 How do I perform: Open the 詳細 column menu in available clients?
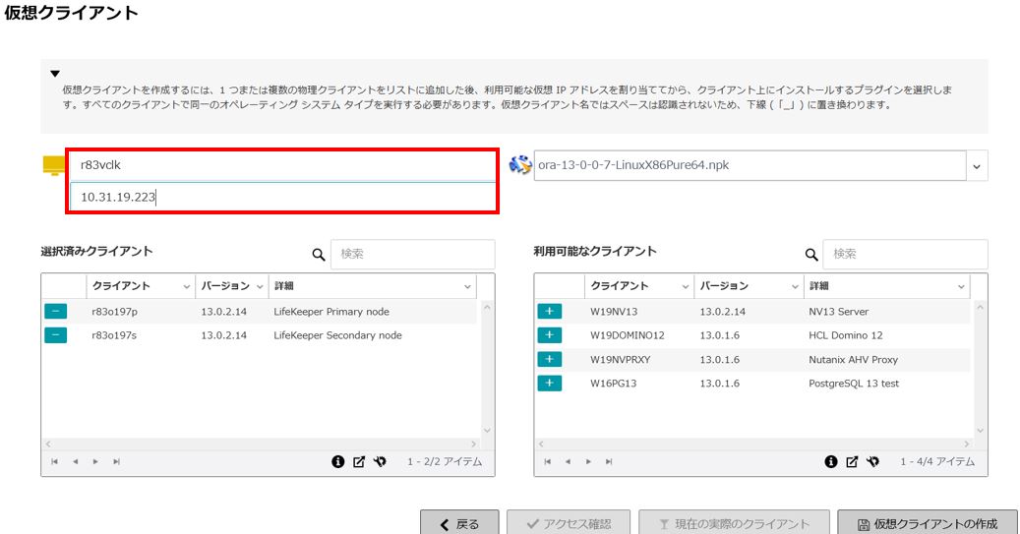point(961,286)
